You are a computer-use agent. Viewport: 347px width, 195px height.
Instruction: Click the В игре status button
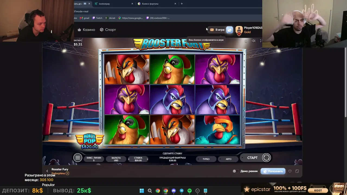point(217,30)
